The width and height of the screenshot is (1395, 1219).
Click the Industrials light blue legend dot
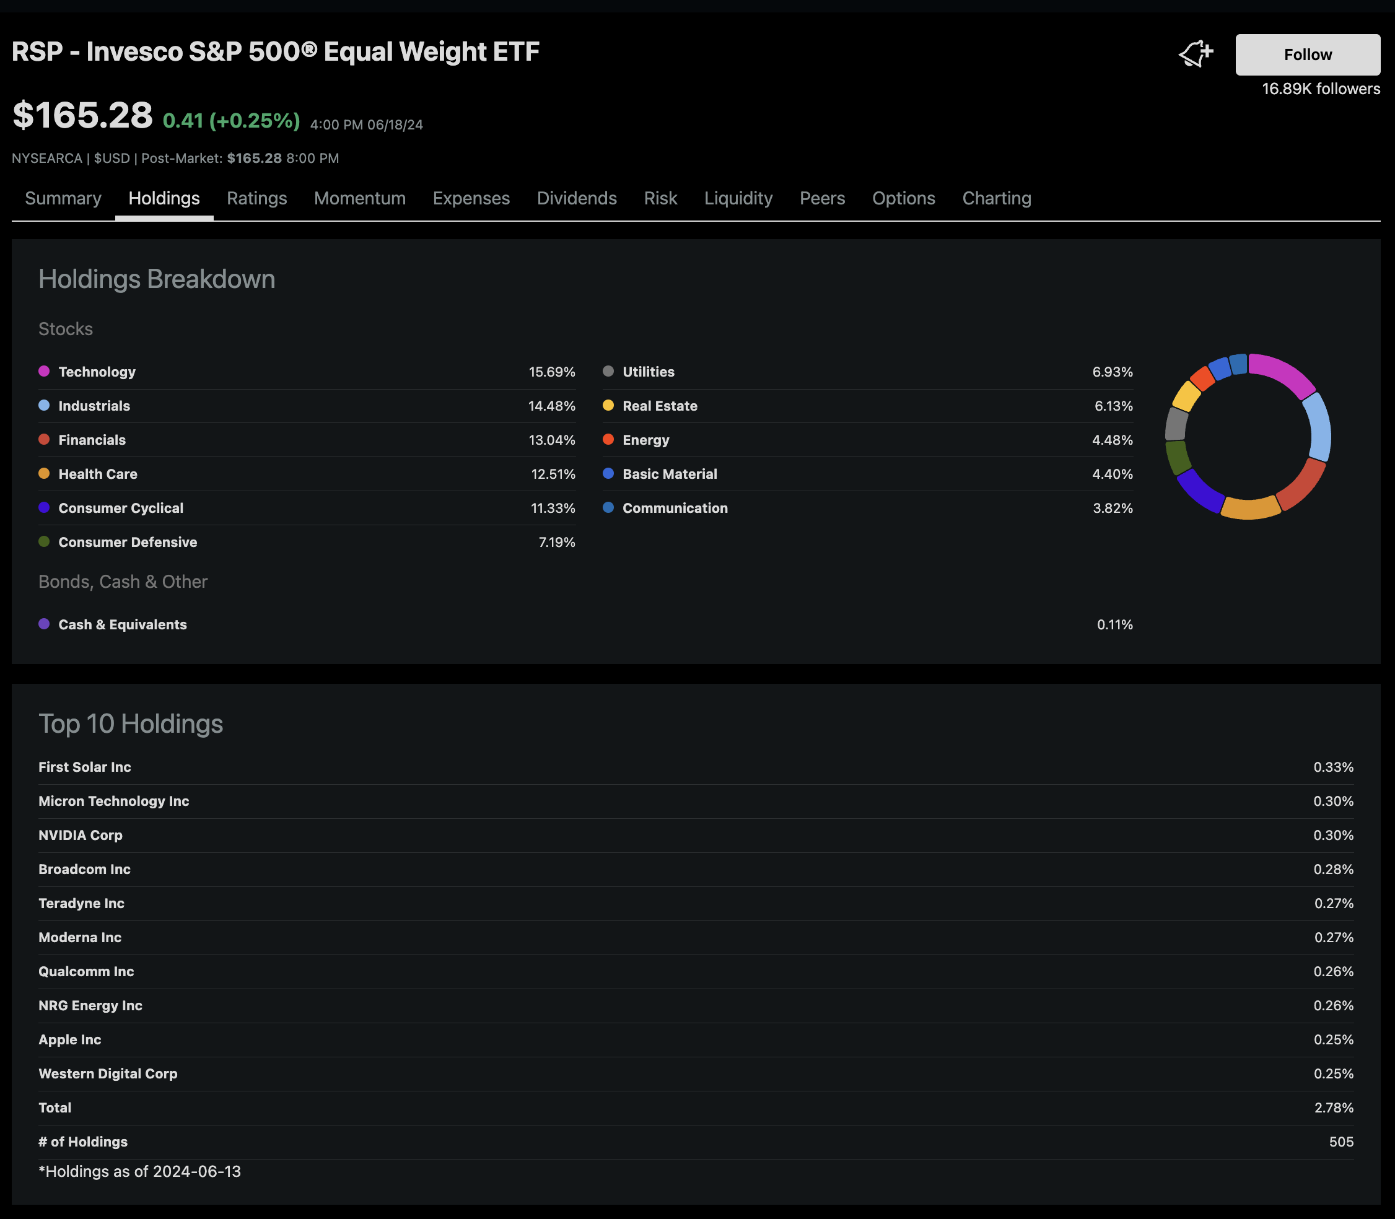tap(44, 406)
